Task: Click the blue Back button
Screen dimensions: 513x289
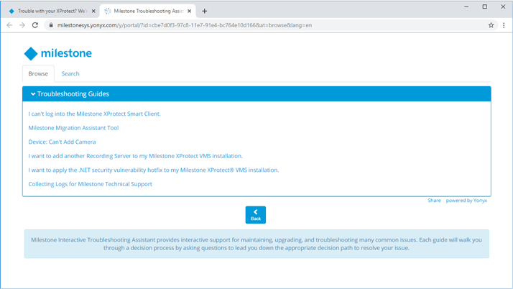Action: coord(255,214)
